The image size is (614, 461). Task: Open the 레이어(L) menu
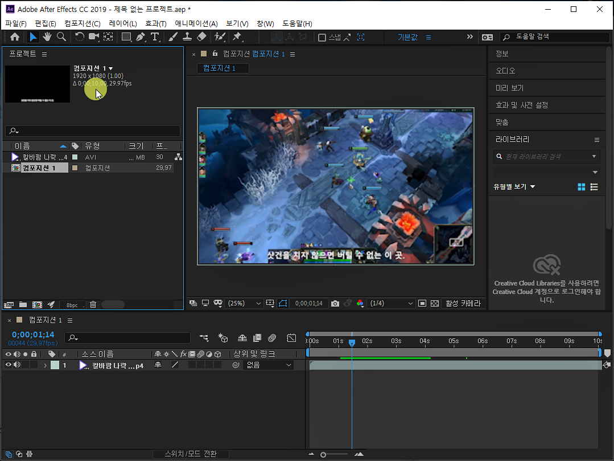click(122, 23)
